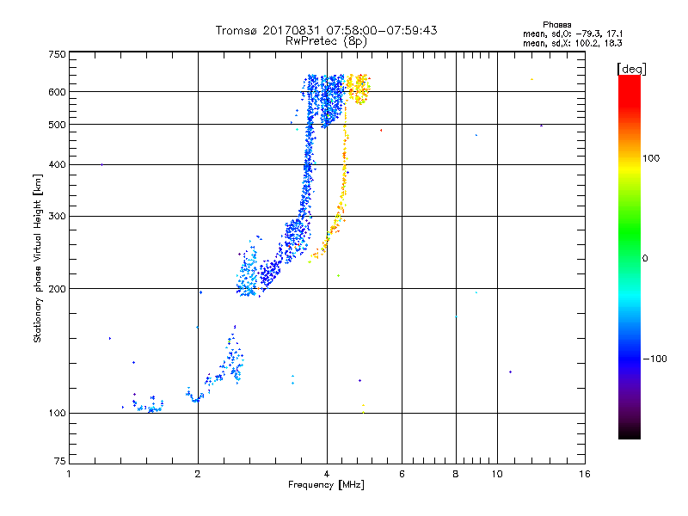Click the "0" tick label on the color bar
688x516 pixels.
pyautogui.click(x=645, y=259)
